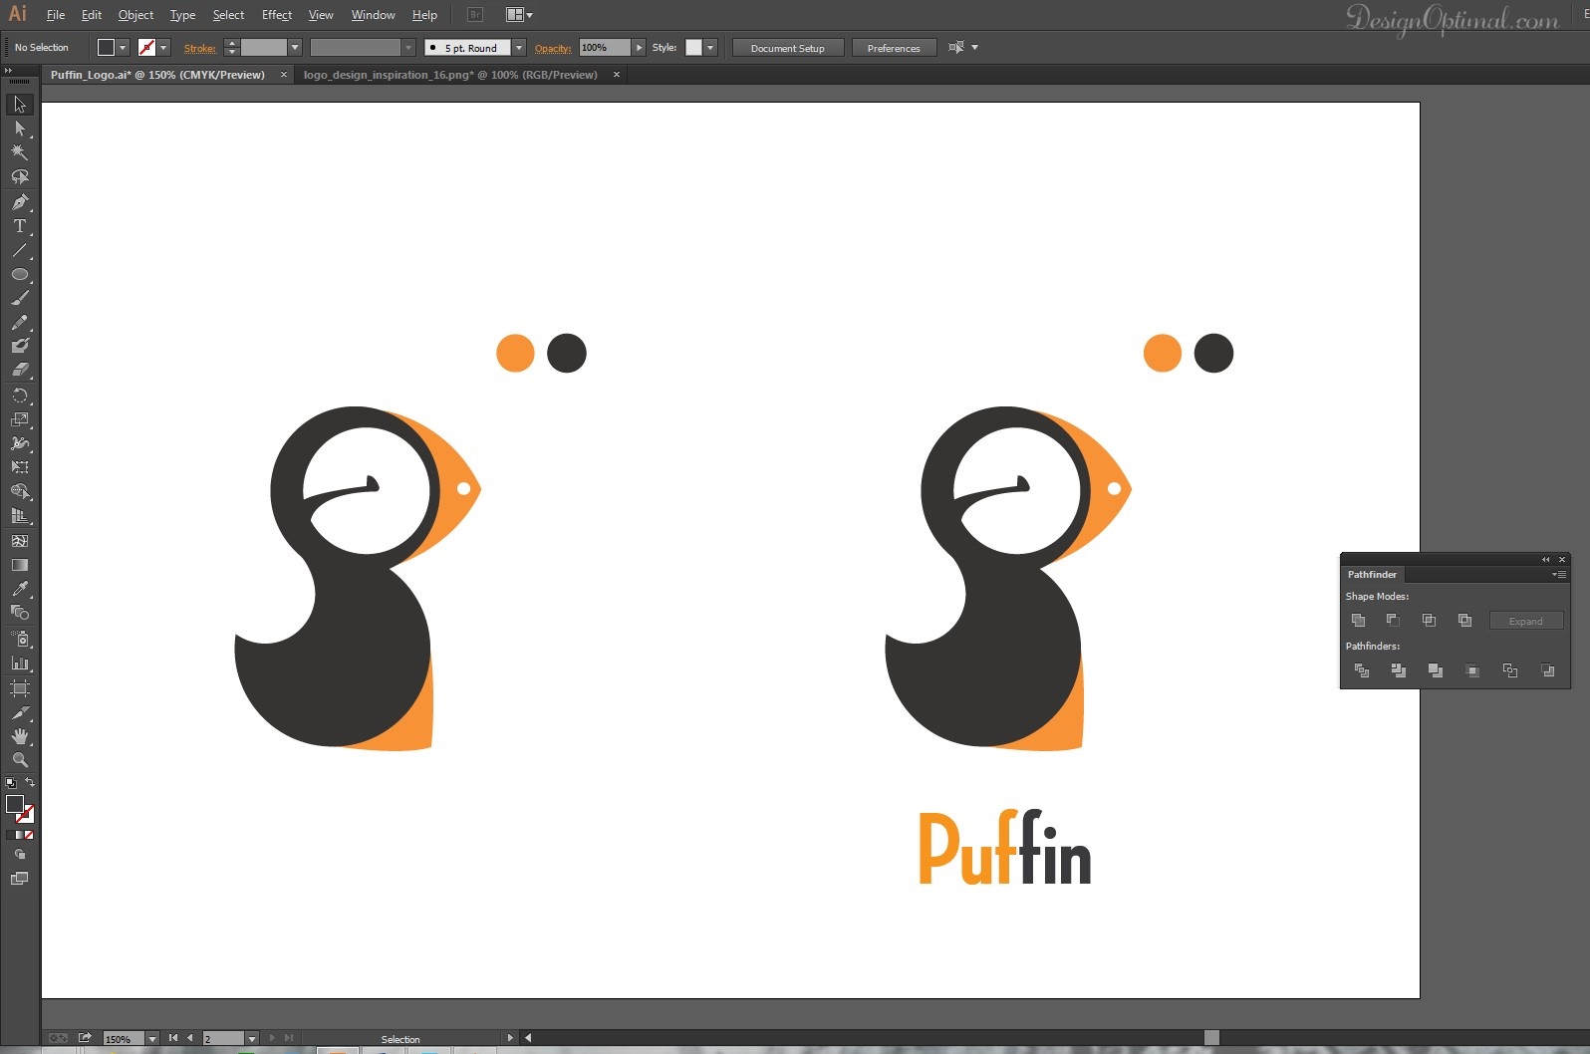This screenshot has height=1054, width=1590.
Task: Select the Pencil tool
Action: tap(19, 322)
